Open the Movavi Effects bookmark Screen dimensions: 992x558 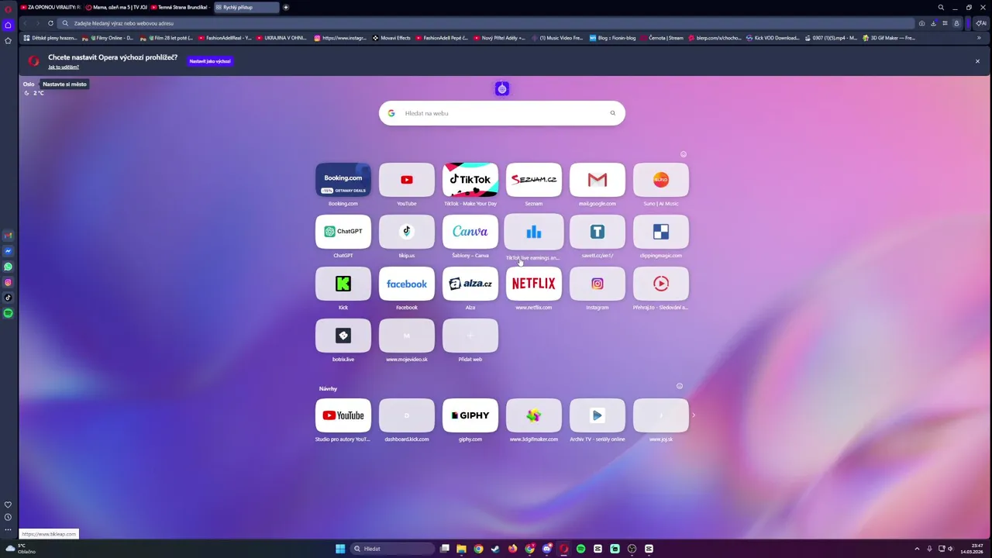click(391, 38)
